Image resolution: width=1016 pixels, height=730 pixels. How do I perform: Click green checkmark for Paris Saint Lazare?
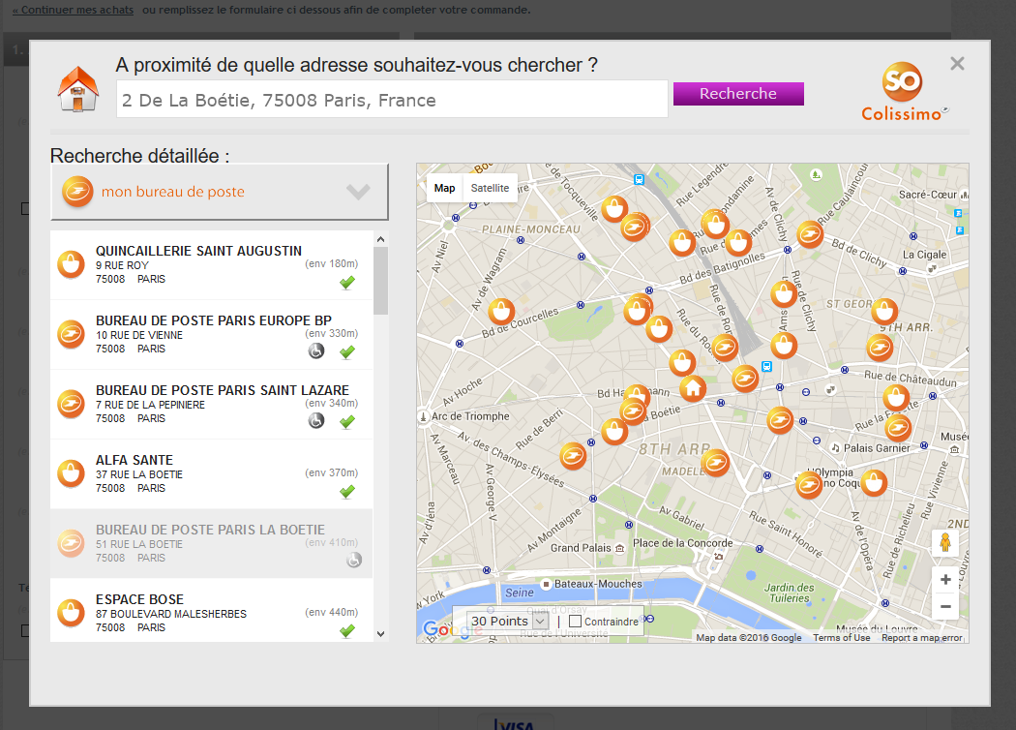pyautogui.click(x=347, y=421)
